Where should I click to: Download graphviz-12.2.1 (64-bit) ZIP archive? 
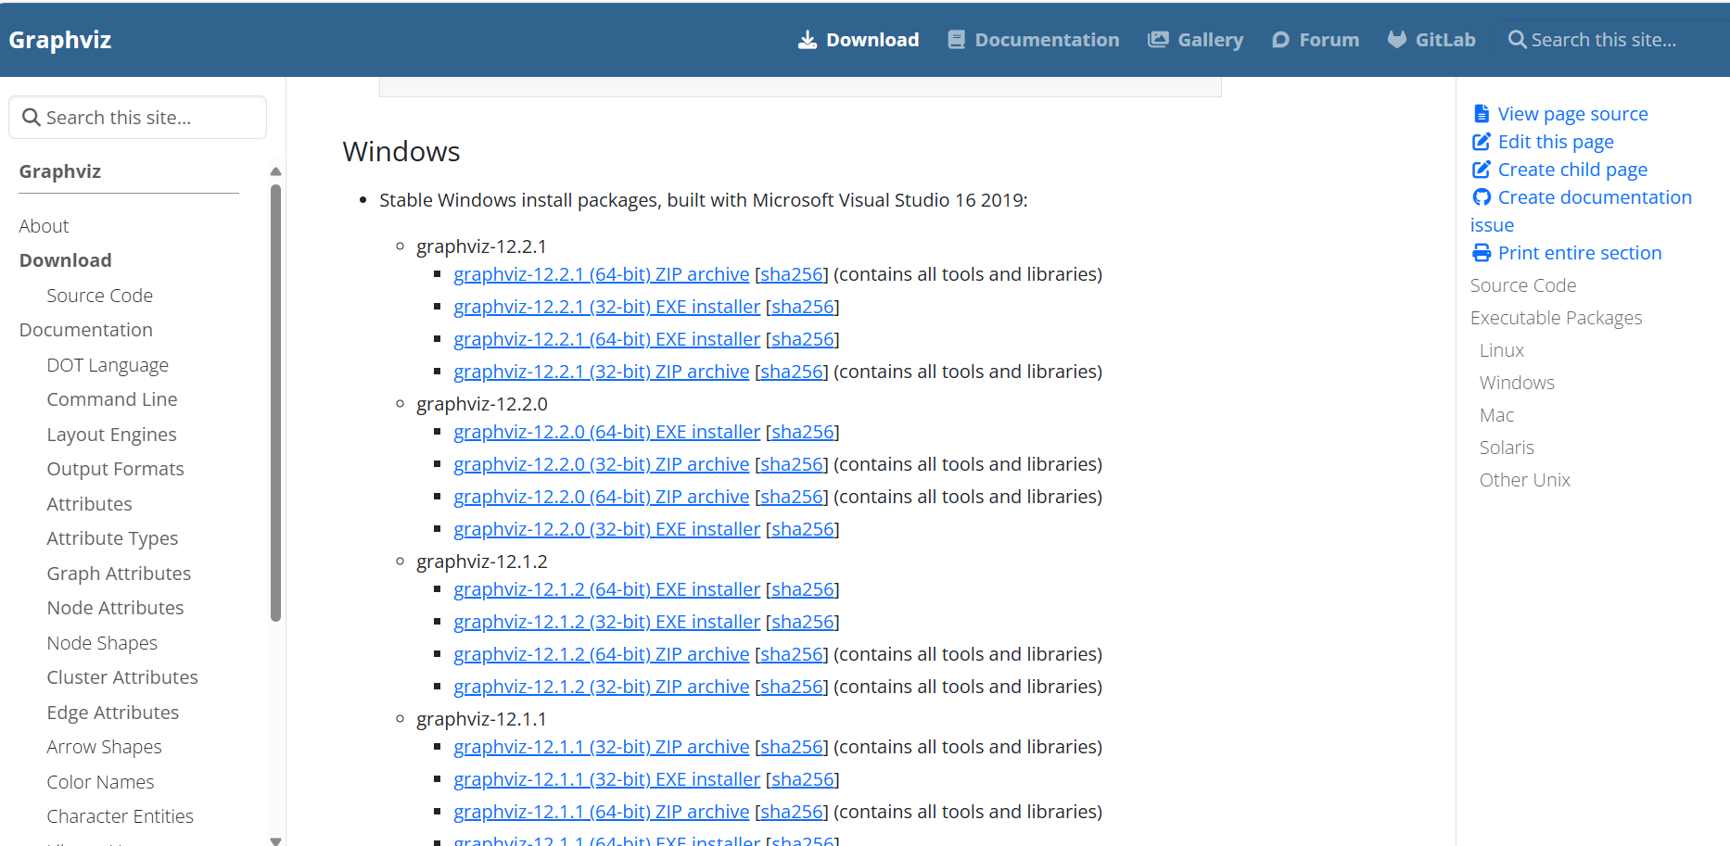click(x=601, y=274)
